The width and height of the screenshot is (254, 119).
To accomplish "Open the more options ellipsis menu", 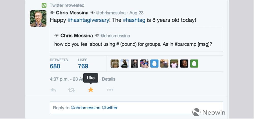I will click(110, 90).
